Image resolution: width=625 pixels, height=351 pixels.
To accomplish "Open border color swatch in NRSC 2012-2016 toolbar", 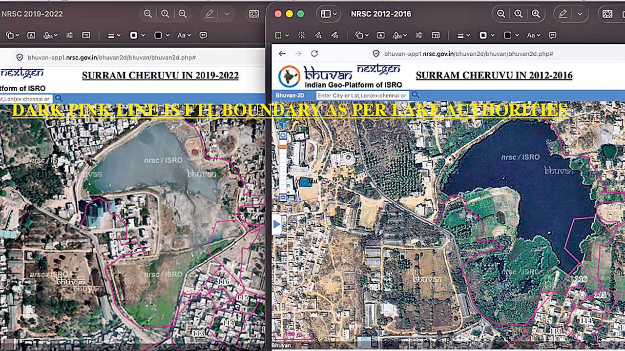I will coord(486,35).
